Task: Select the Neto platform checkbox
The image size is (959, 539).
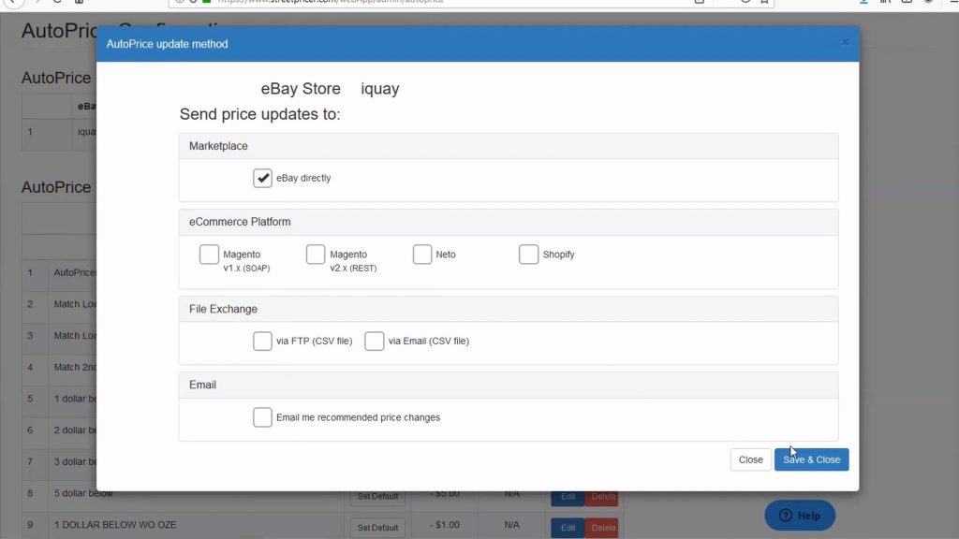Action: pyautogui.click(x=422, y=255)
